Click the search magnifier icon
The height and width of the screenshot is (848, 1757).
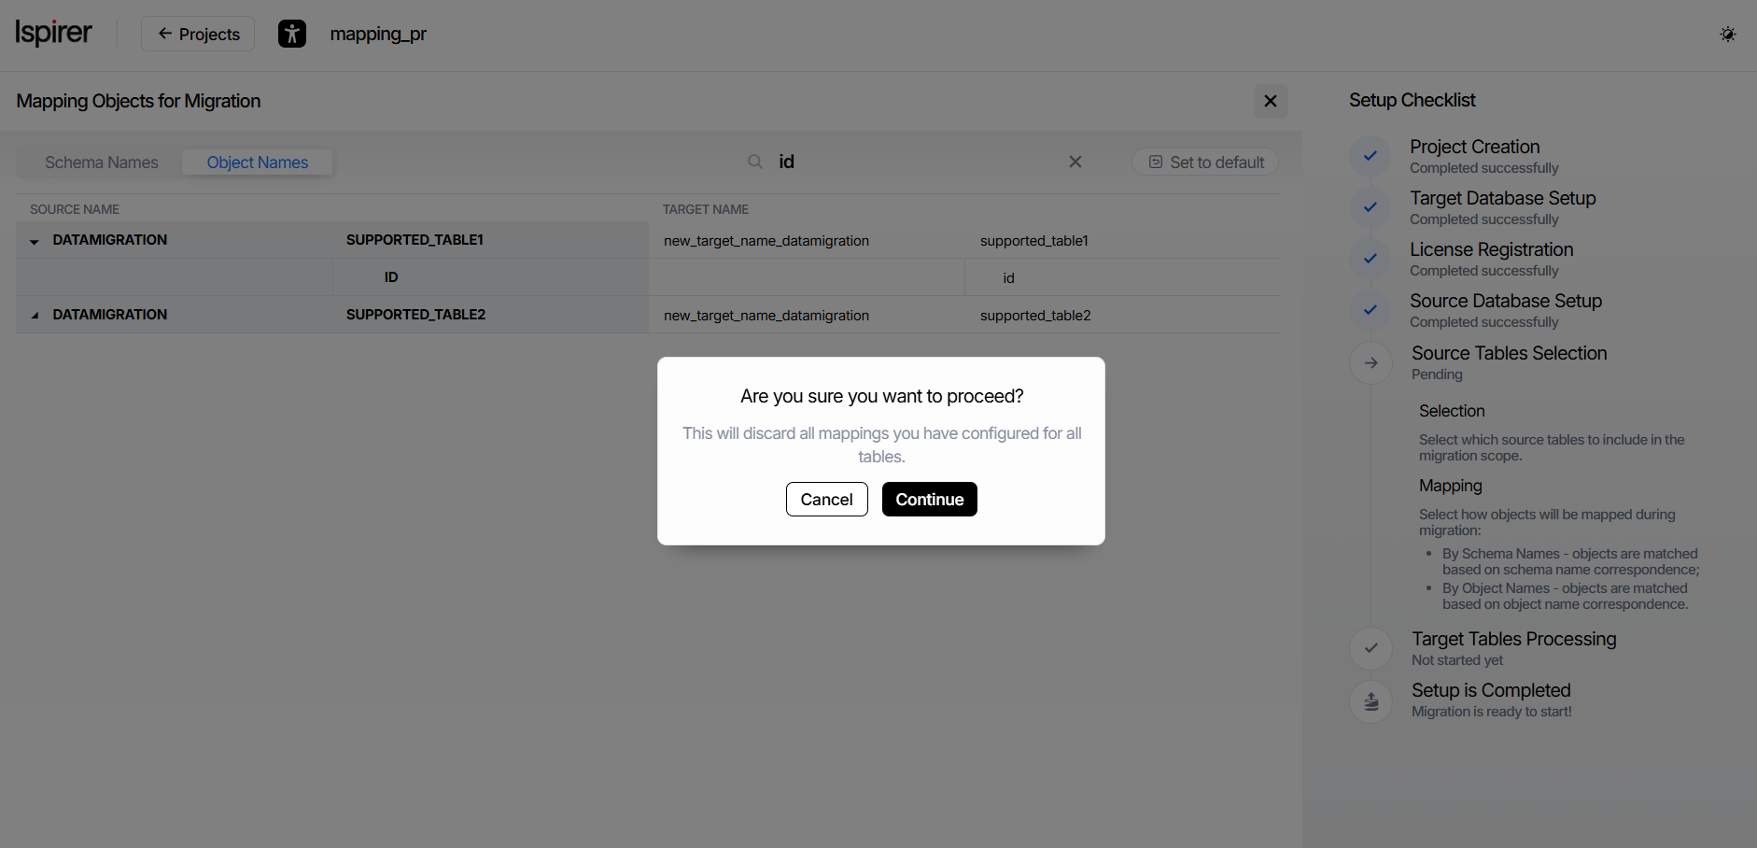755,162
